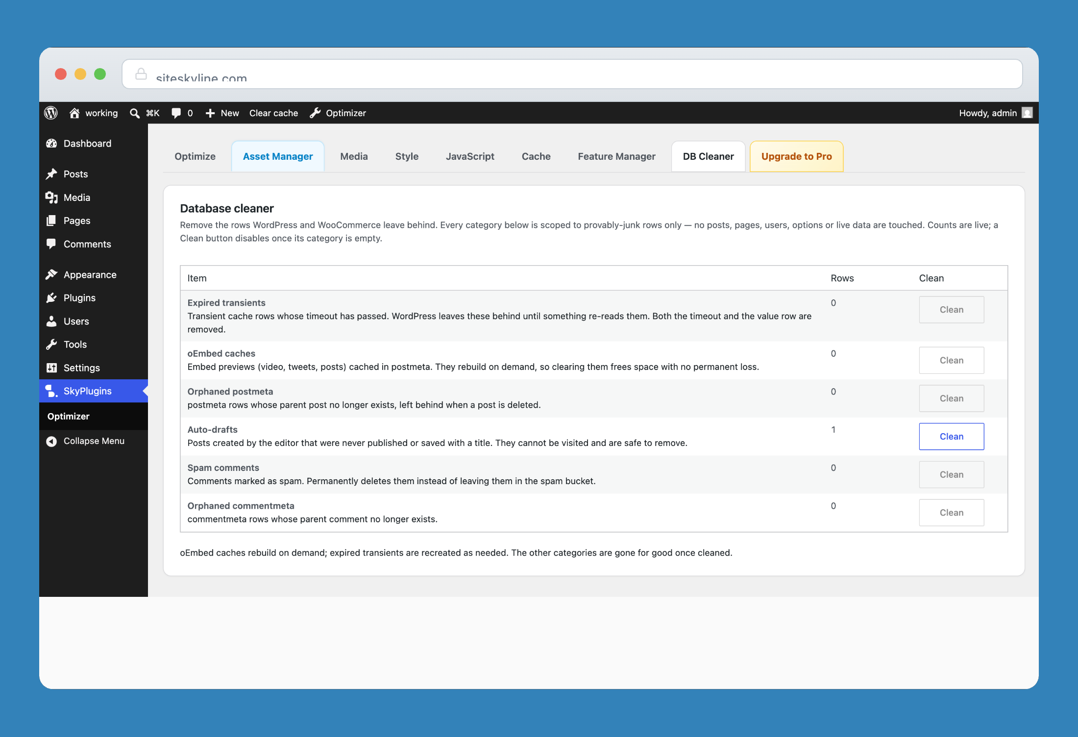Image resolution: width=1078 pixels, height=737 pixels.
Task: Switch to the Optimize tab
Action: pos(195,156)
